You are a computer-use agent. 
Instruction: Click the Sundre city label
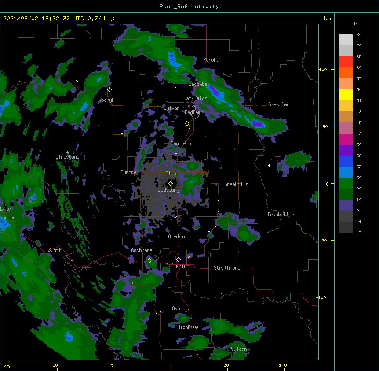coord(128,172)
